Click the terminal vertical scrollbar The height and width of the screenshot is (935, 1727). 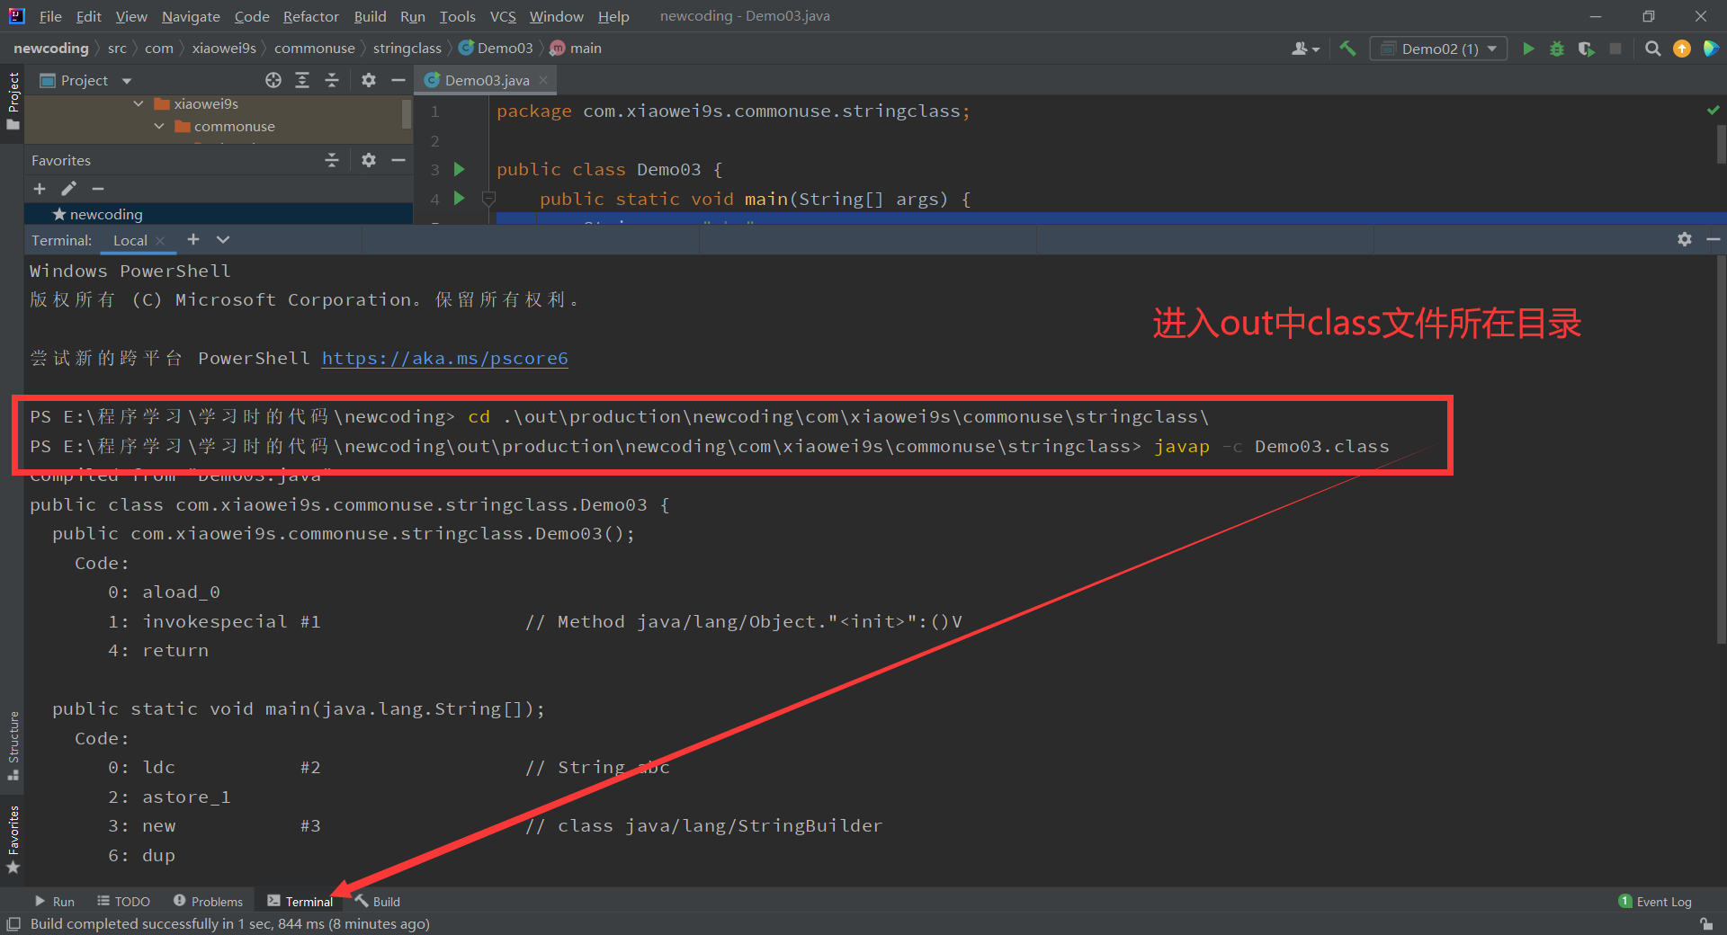(1721, 450)
